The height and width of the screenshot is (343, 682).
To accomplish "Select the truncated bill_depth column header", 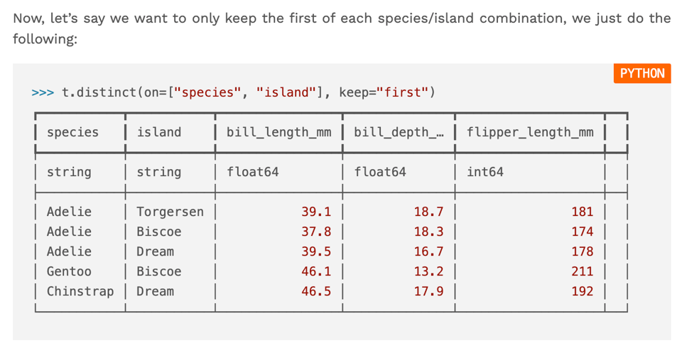I will 398,132.
